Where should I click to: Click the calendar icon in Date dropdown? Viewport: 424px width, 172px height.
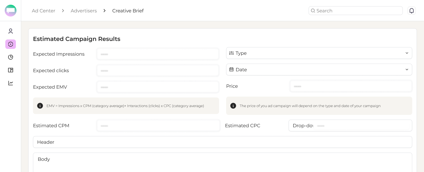coord(231,70)
